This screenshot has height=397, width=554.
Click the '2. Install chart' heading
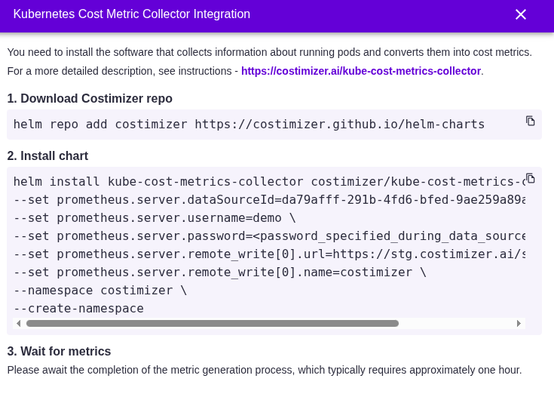pyautogui.click(x=47, y=155)
